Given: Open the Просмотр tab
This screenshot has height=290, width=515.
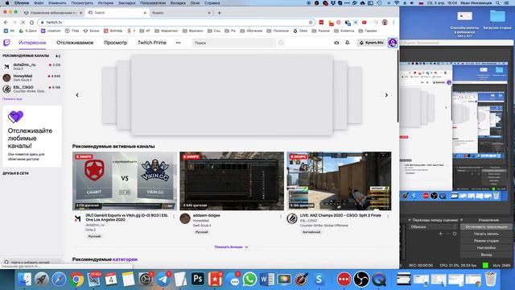Looking at the screenshot, I should pos(115,43).
